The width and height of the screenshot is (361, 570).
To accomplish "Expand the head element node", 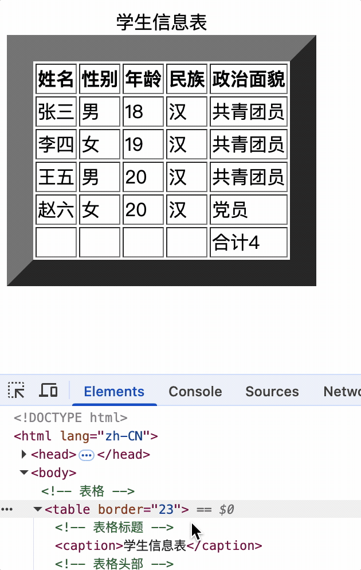I will point(24,454).
